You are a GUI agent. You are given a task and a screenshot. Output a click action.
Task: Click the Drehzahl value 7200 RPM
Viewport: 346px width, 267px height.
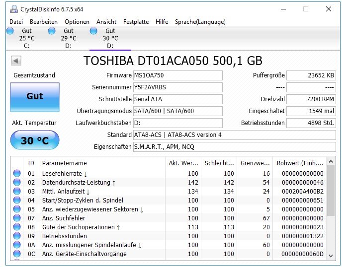311,99
